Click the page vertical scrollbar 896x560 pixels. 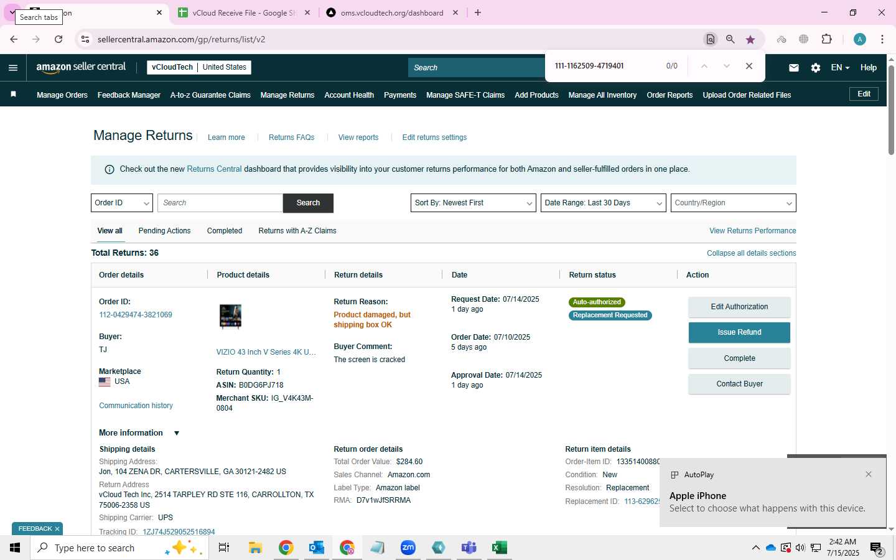tap(891, 110)
